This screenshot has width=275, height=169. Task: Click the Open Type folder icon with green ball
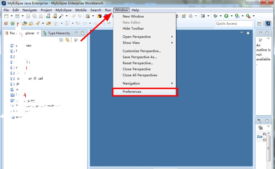(25, 23)
